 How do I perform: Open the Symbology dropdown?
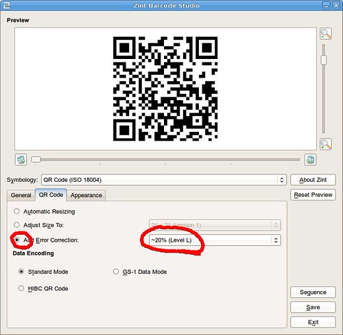point(164,180)
